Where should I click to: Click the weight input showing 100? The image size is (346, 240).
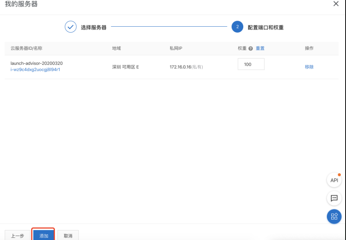(251, 64)
